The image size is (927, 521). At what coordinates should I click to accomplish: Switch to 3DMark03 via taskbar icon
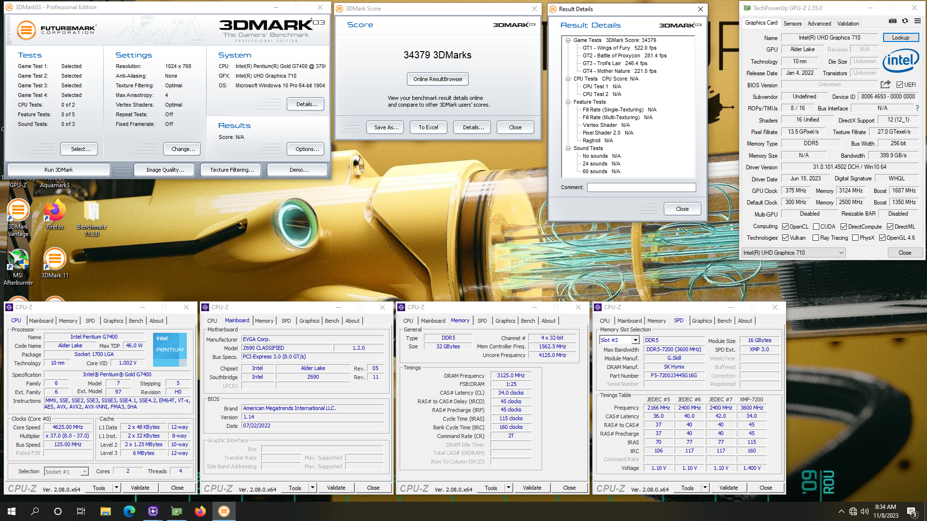coord(224,511)
